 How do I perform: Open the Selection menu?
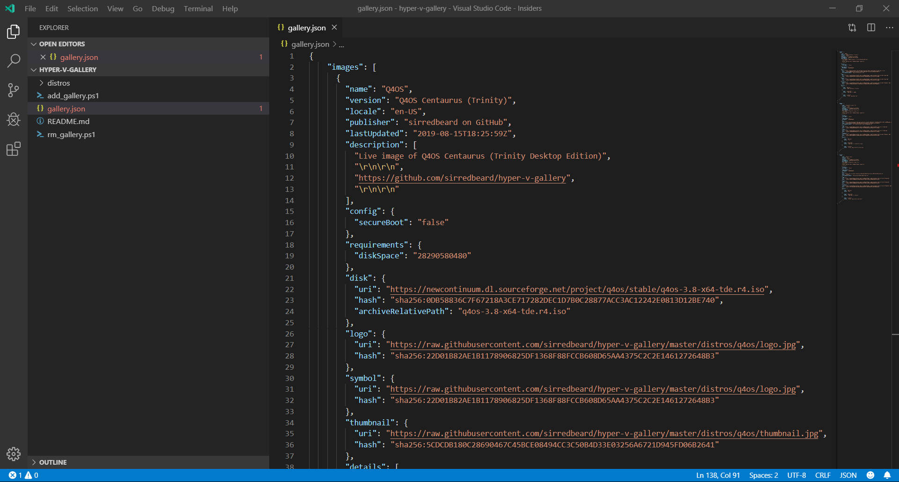tap(82, 8)
